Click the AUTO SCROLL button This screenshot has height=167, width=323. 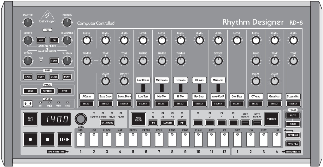pos(138,119)
